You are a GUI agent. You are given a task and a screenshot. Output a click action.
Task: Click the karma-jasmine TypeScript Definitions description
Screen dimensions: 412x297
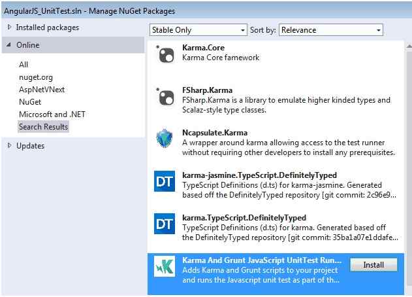(289, 190)
